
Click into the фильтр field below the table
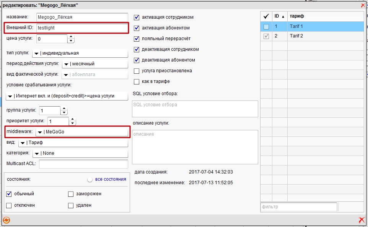click(298, 207)
